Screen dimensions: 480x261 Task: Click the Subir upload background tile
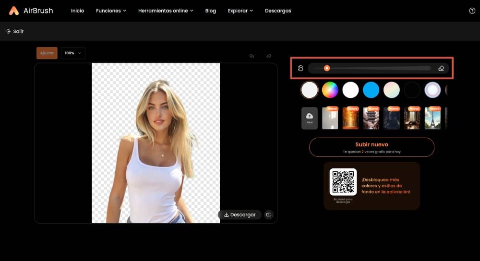coord(310,118)
